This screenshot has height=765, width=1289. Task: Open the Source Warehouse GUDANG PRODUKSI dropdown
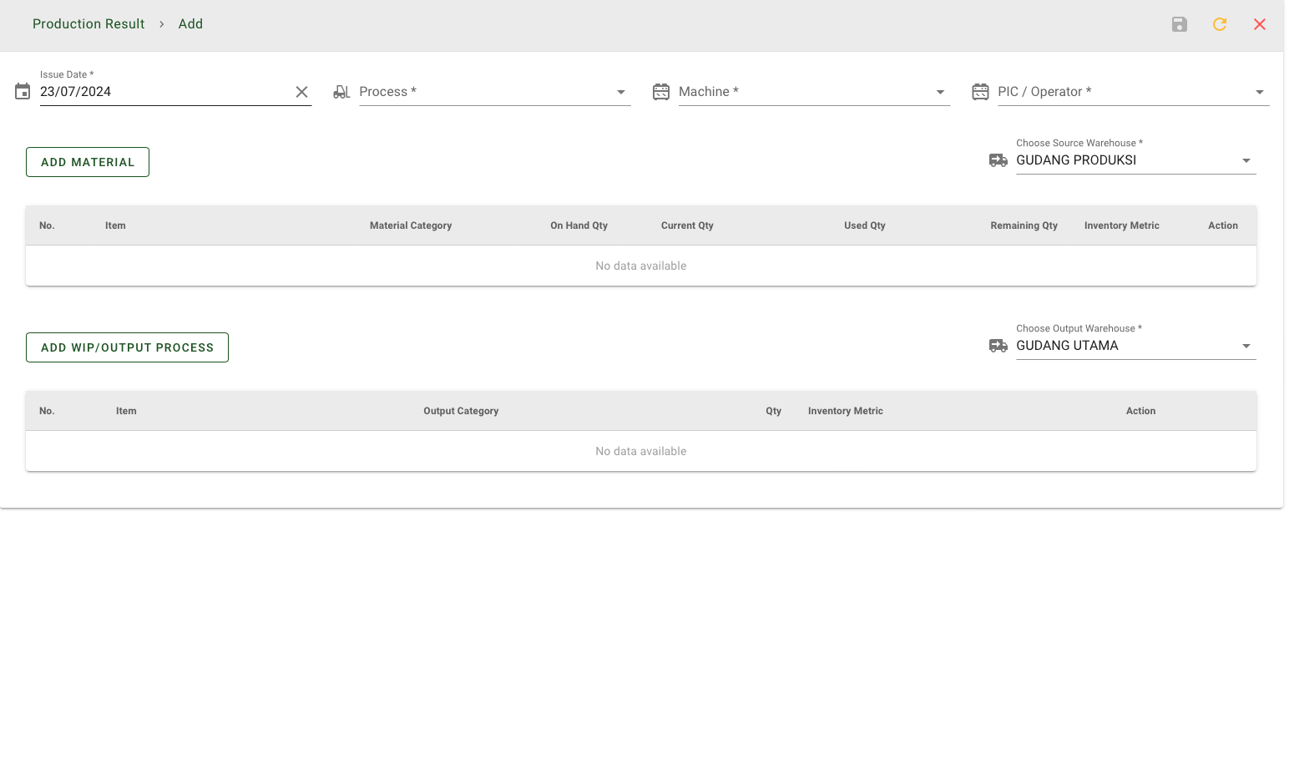[x=1246, y=160]
